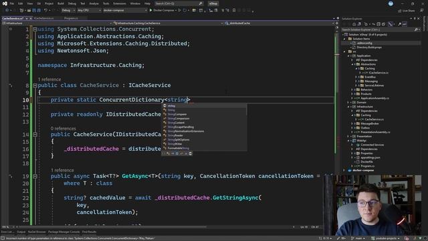Image resolution: width=428 pixels, height=241 pixels.
Task: Expand the EventBus folder
Action: [x=356, y=77]
